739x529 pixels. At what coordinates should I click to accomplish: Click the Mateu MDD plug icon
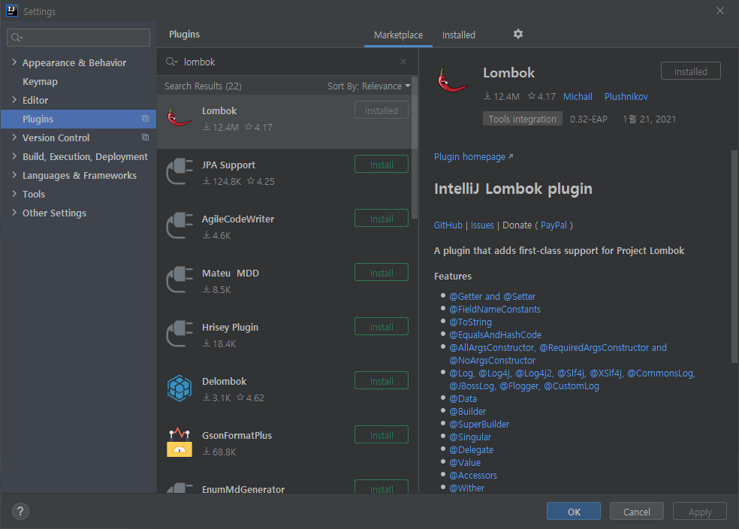[179, 280]
